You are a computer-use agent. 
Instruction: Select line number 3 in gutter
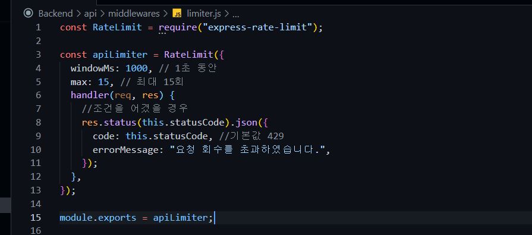(38, 54)
